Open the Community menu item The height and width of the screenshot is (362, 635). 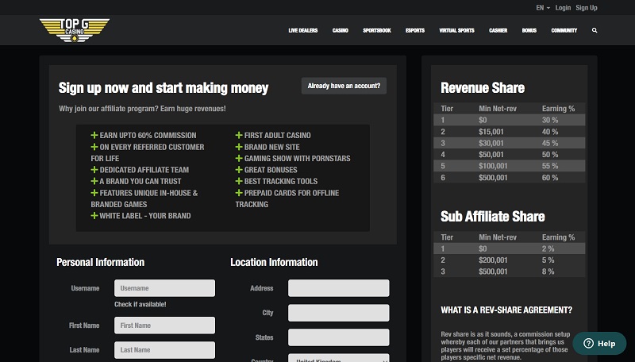coord(564,30)
